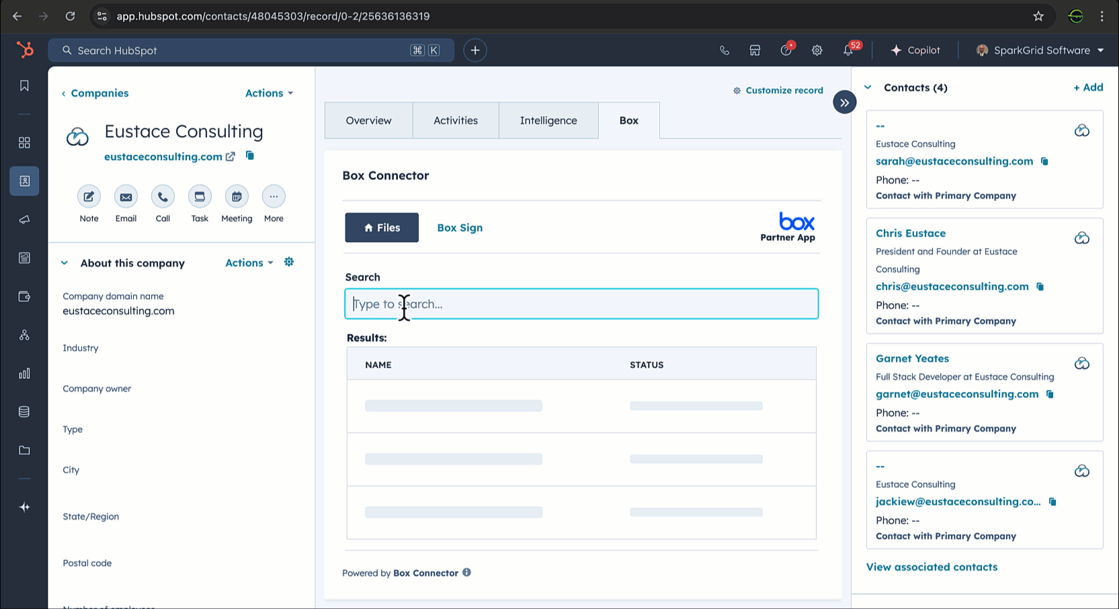Open the record Actions dropdown near Companies
The width and height of the screenshot is (1119, 609).
tap(269, 93)
